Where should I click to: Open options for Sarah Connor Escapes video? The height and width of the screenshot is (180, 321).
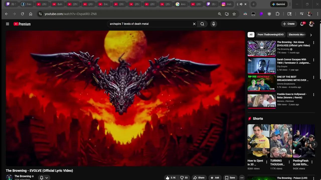pyautogui.click(x=313, y=60)
